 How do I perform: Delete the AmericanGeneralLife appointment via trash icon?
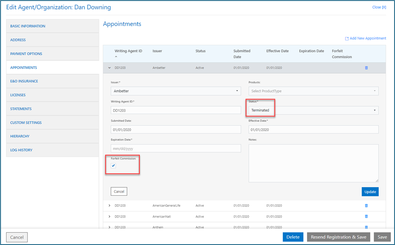click(x=366, y=205)
